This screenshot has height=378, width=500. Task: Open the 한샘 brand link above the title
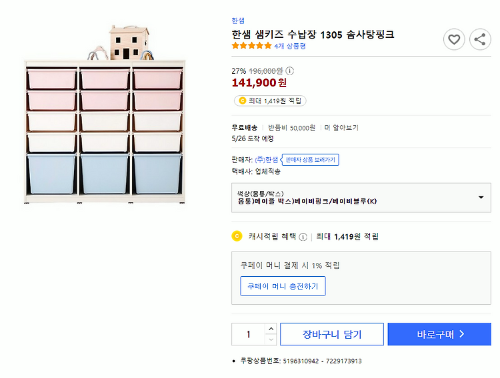[238, 21]
